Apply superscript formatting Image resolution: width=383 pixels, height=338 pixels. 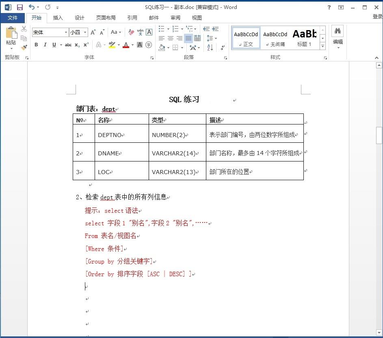coord(86,45)
